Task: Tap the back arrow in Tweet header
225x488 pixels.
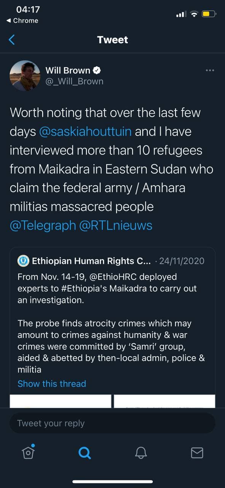Action: (12, 40)
